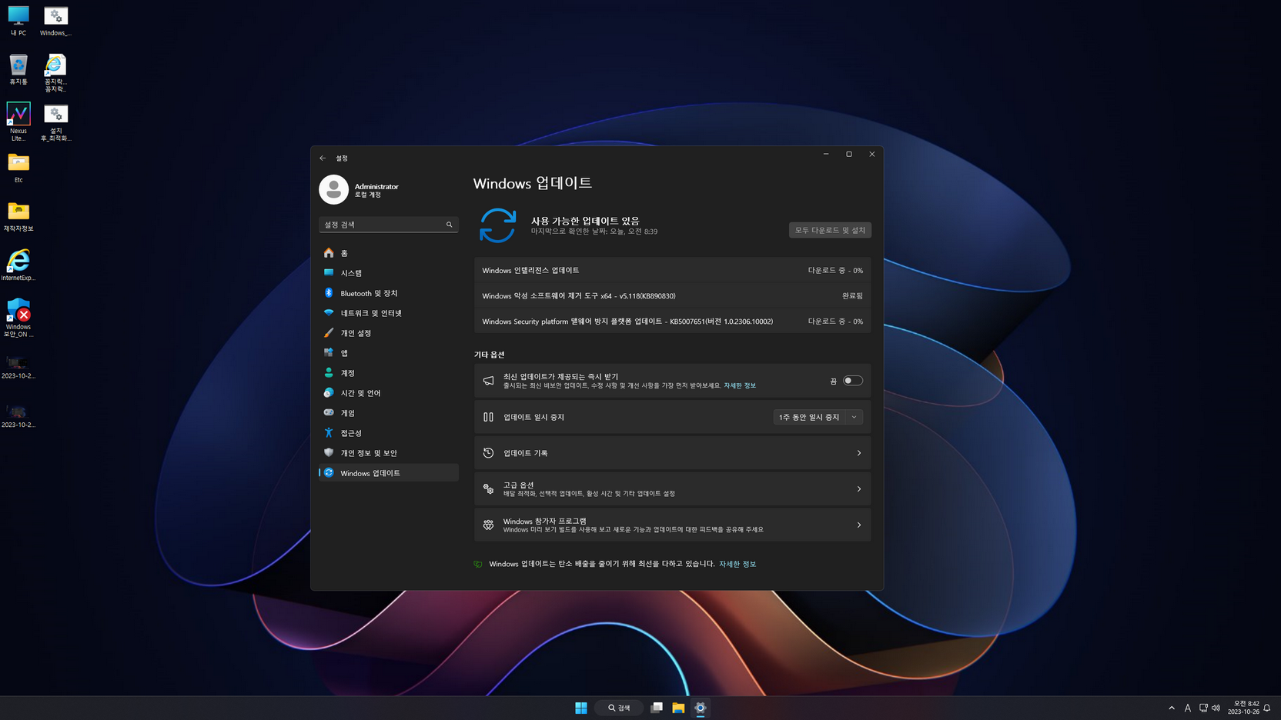1281x720 pixels.
Task: Click the history clock icon for 업데이트 기록
Action: [488, 453]
